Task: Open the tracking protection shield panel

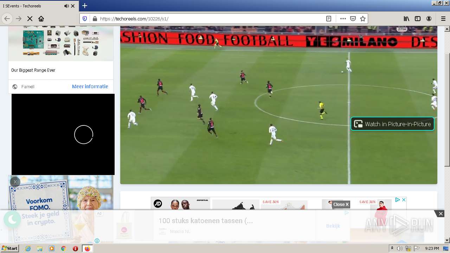Action: tap(85, 19)
